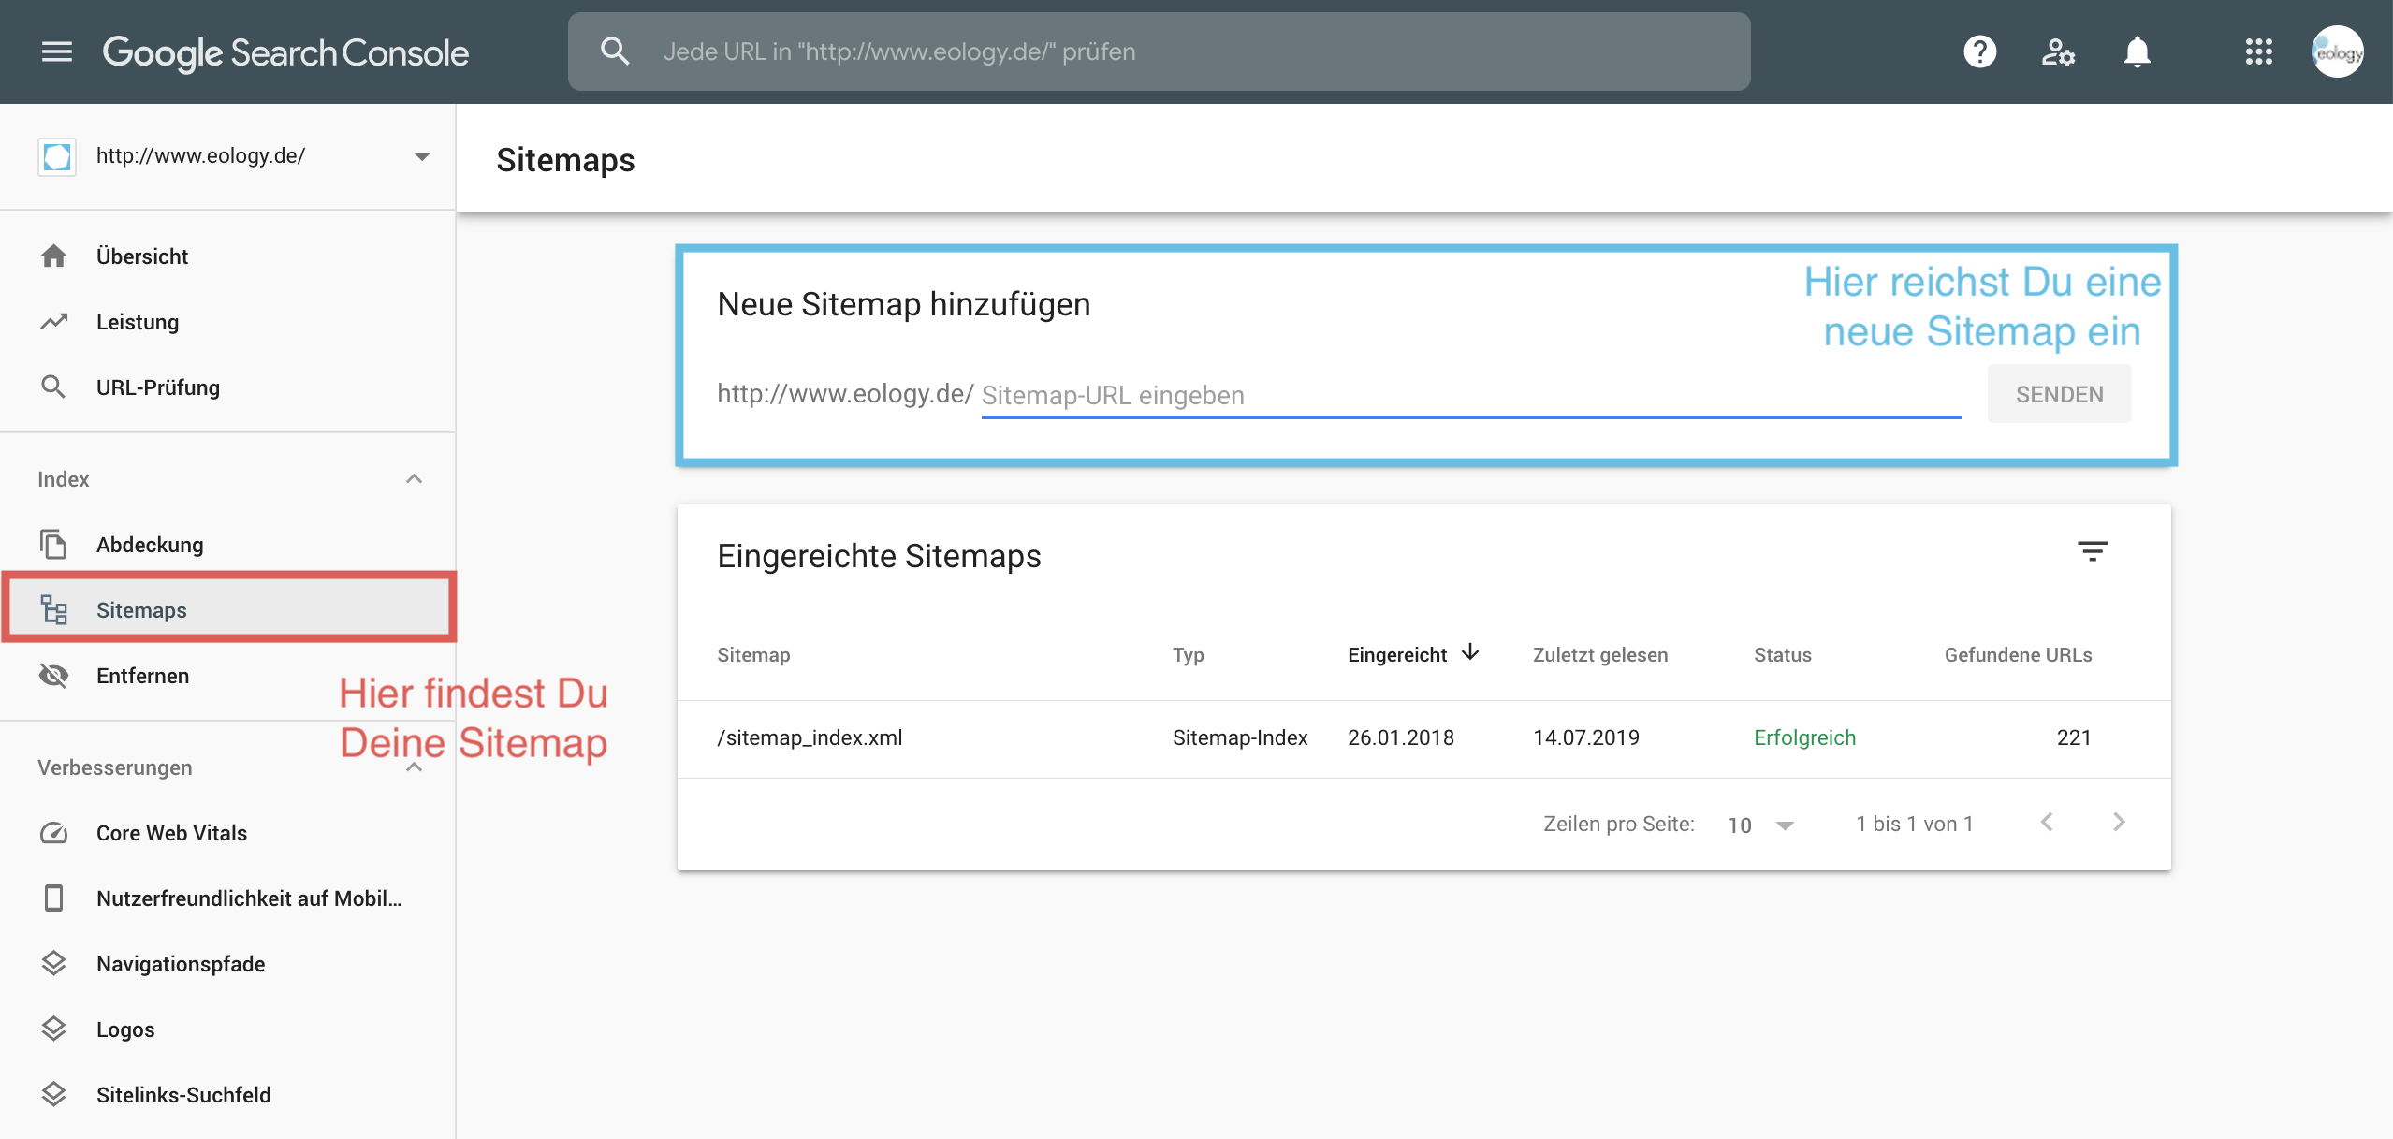Click the Logos layers icon

pyautogui.click(x=54, y=1029)
